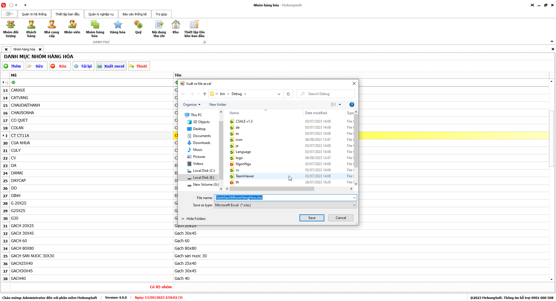Viewport: 556px width, 301px height.
Task: Open the Save as type dropdown
Action: tap(285, 205)
